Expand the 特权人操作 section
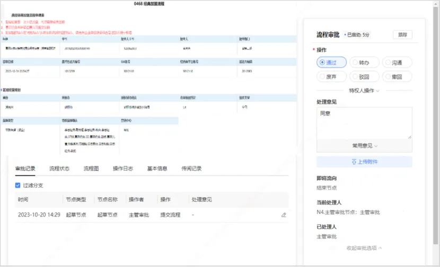 pos(364,91)
